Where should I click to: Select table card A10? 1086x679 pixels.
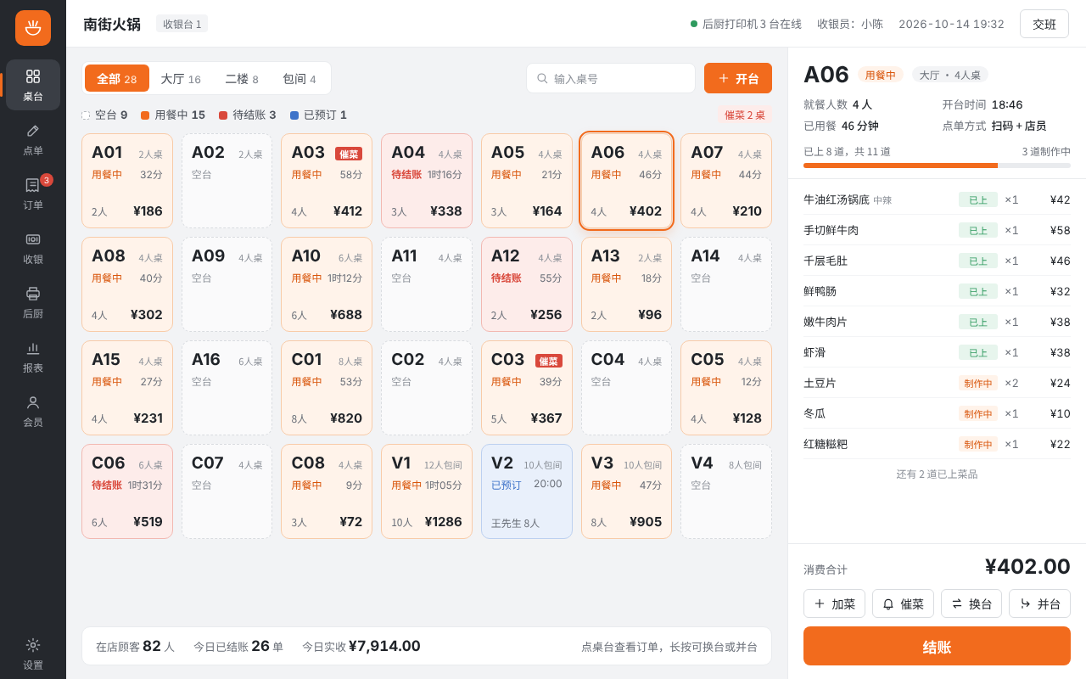pos(327,284)
